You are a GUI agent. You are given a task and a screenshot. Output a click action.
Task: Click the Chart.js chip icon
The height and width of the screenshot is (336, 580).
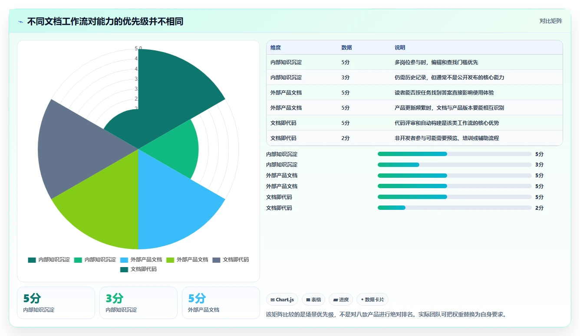point(272,300)
